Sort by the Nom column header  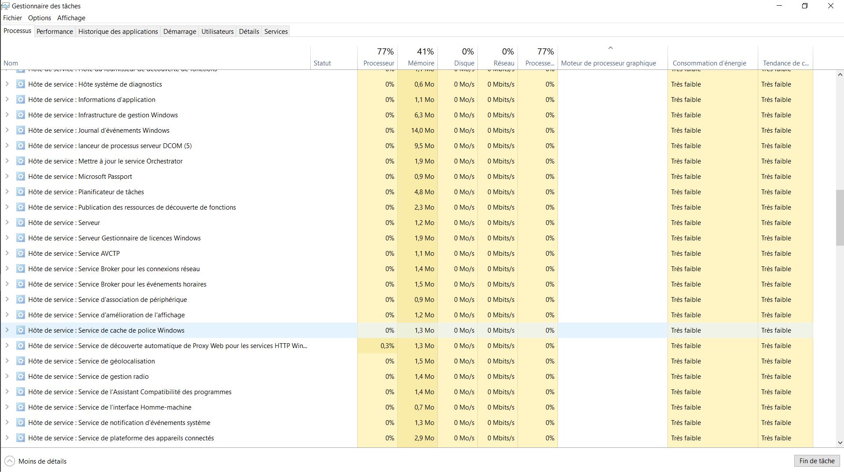coord(156,58)
